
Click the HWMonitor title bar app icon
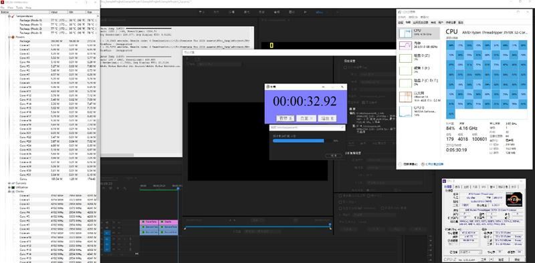tap(2, 2)
